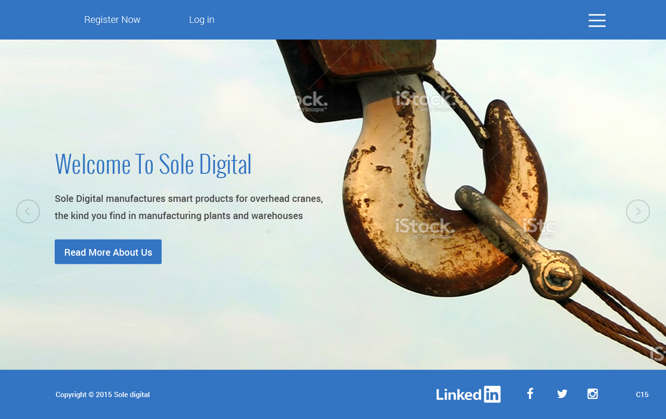Open the Facebook icon link

point(530,393)
